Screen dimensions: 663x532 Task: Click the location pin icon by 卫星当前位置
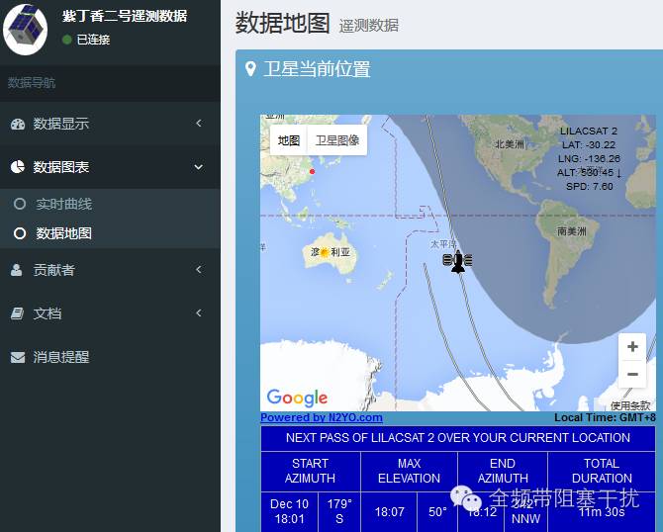(x=250, y=69)
